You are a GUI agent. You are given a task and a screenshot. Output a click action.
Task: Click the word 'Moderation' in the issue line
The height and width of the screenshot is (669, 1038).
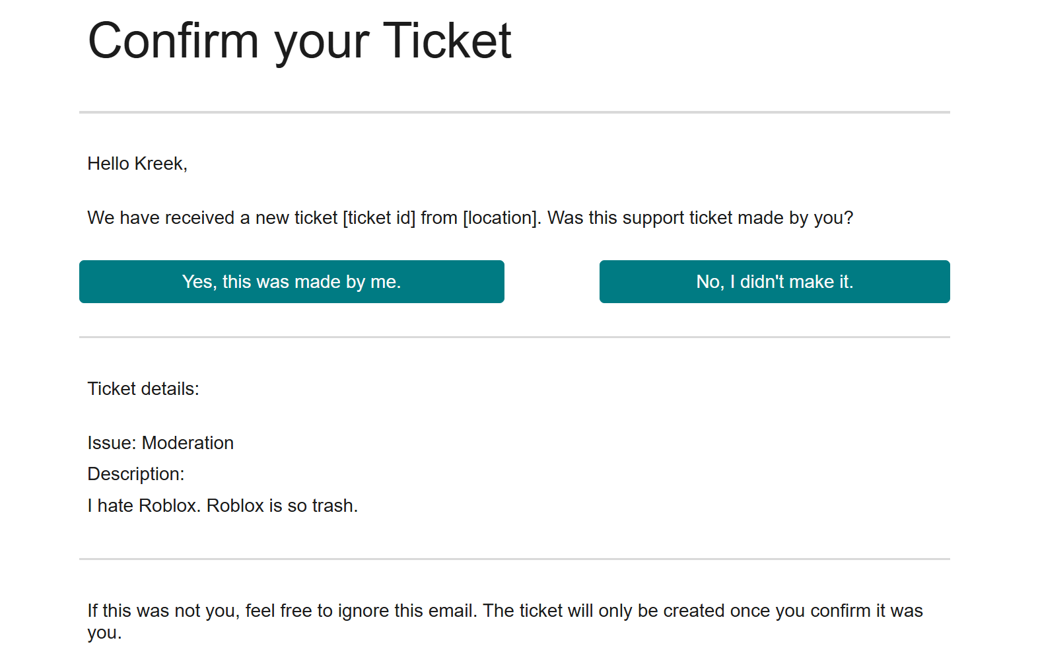(x=188, y=443)
